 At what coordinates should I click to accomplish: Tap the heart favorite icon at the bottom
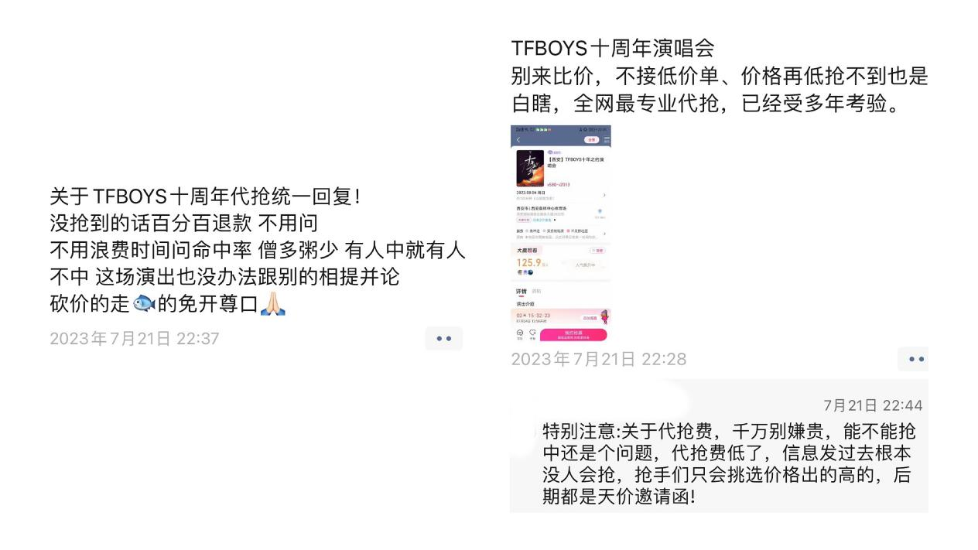point(532,333)
